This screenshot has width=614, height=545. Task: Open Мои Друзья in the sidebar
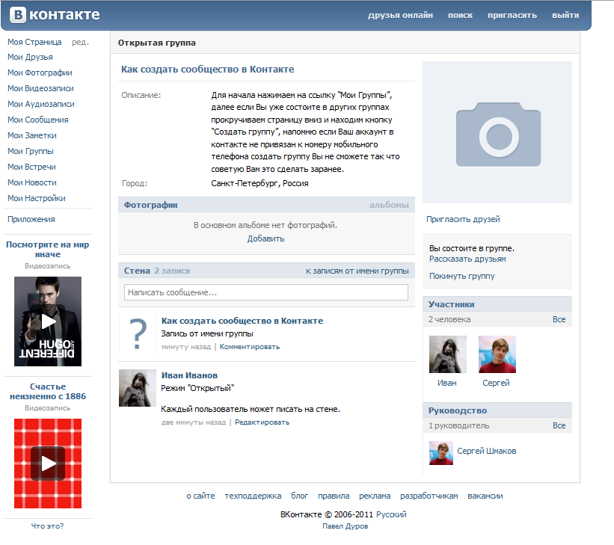coord(30,57)
